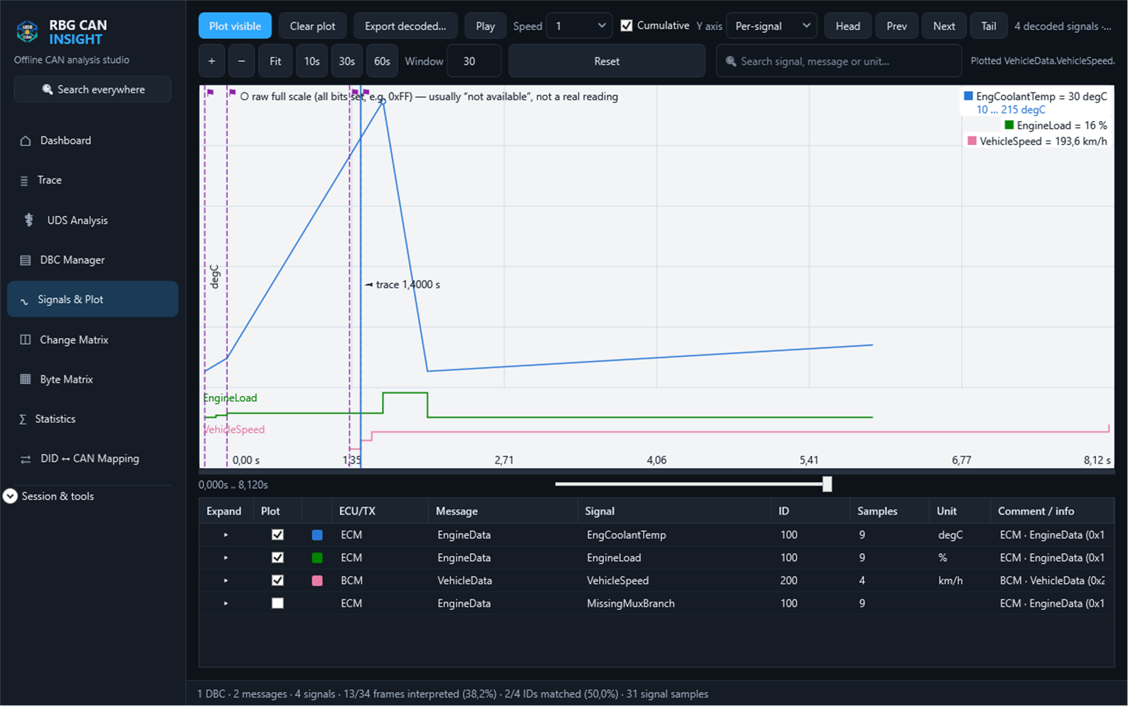Click the Window value input field
This screenshot has height=716, width=1138.
474,61
